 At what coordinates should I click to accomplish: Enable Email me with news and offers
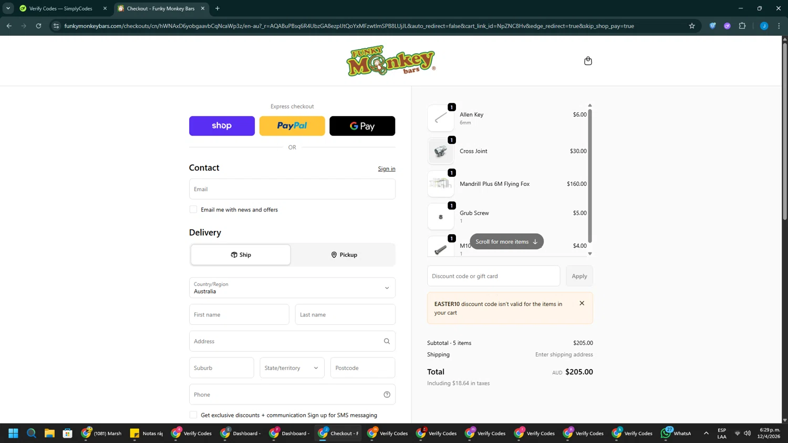[193, 209]
